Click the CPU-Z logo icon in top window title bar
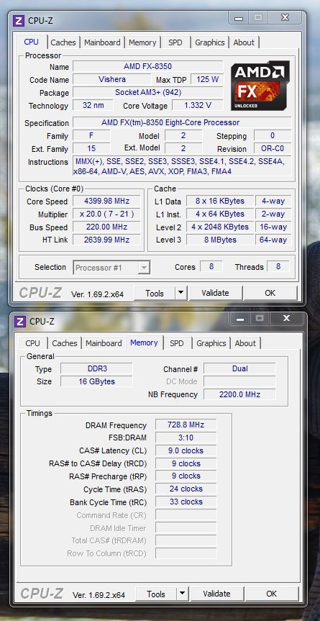This screenshot has width=320, height=621. 19,21
